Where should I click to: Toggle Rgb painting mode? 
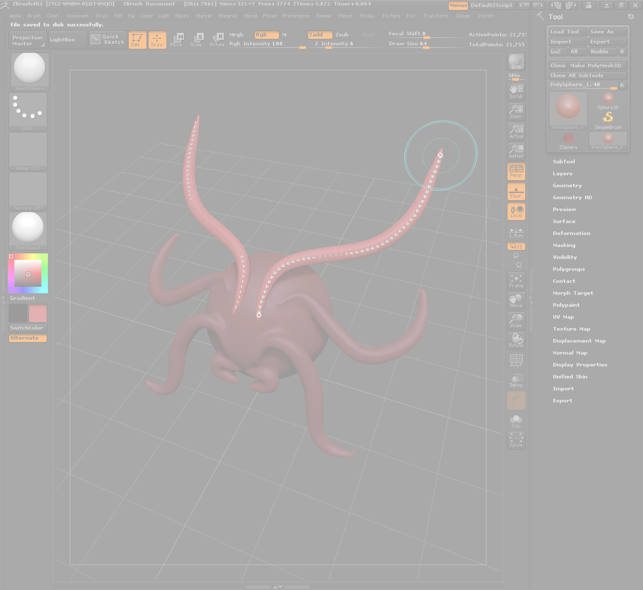[x=267, y=35]
